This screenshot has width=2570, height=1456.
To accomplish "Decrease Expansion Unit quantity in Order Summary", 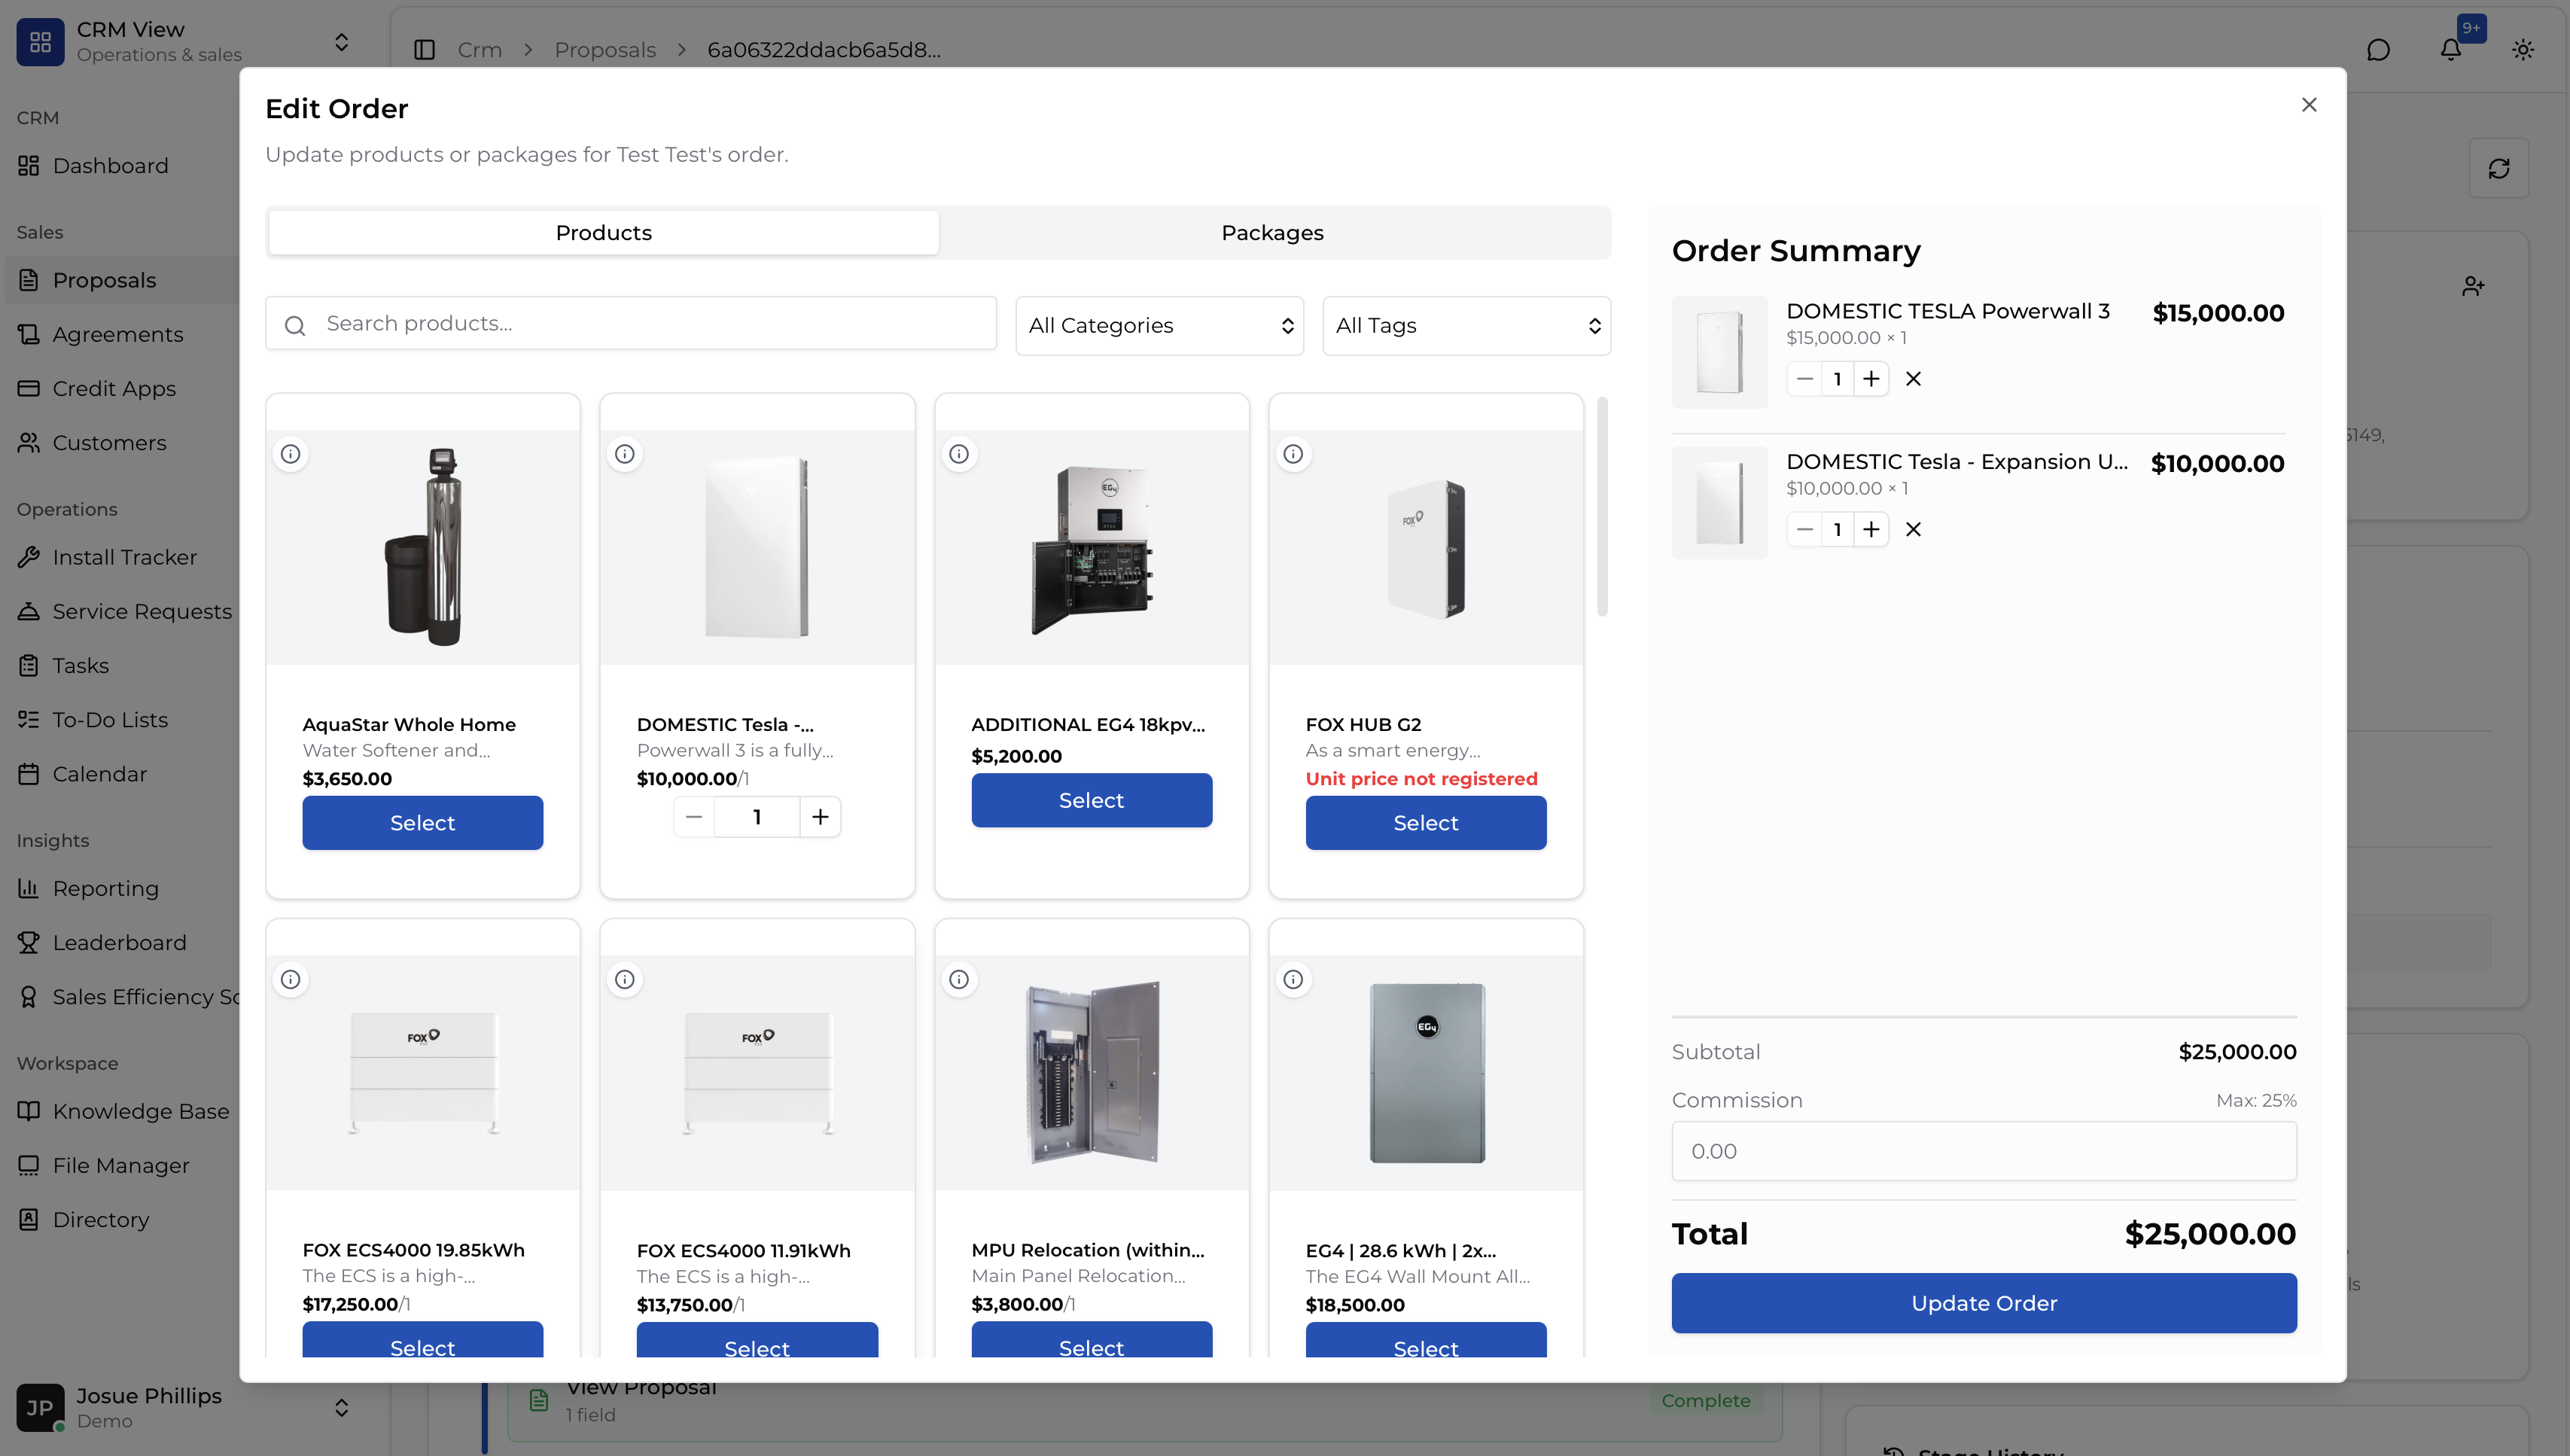I will tap(1804, 529).
